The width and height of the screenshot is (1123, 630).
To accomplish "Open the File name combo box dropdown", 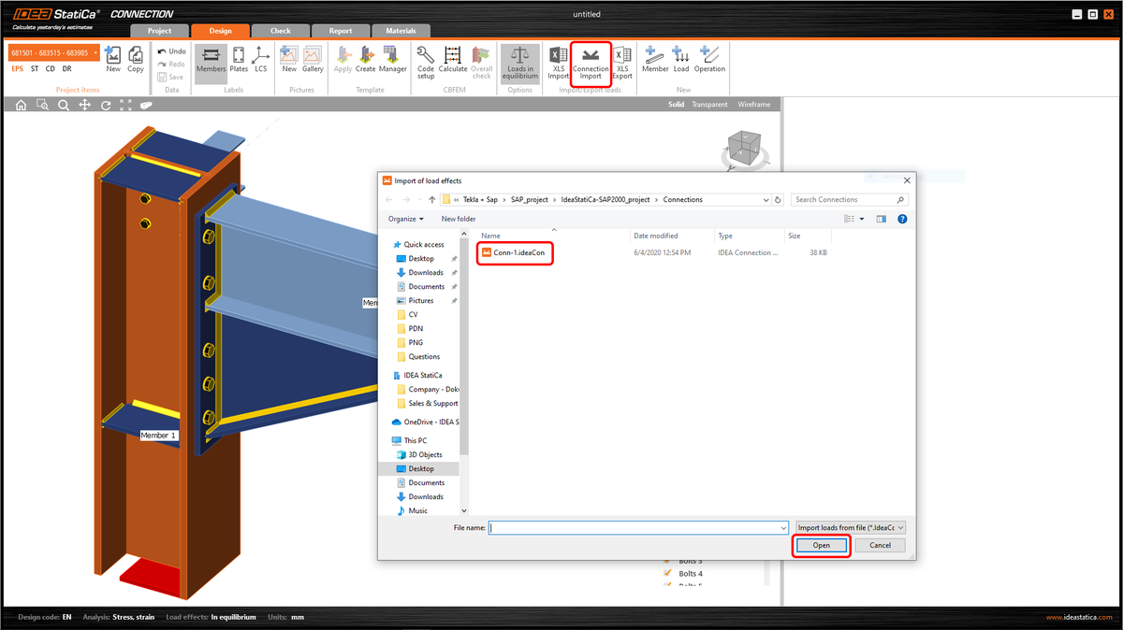I will (x=784, y=527).
